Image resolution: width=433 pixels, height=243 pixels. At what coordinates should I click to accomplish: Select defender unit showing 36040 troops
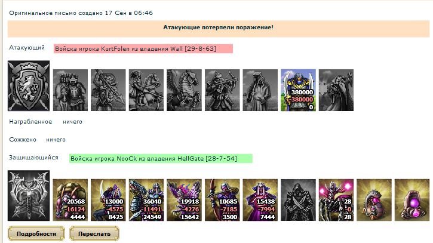point(146,200)
